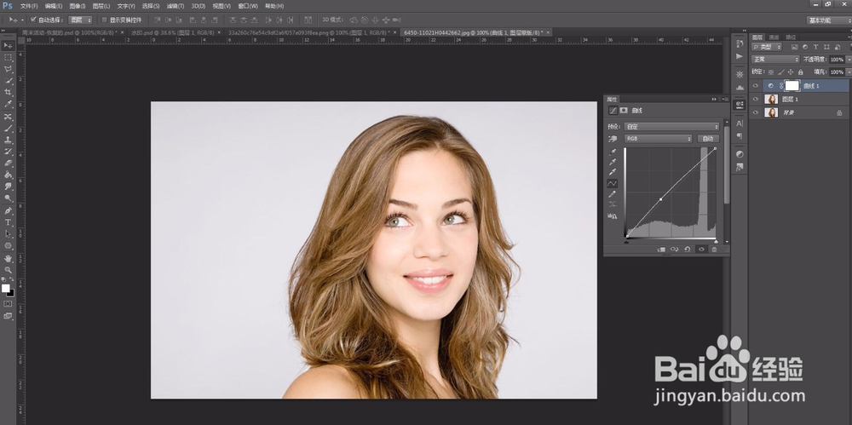The height and width of the screenshot is (425, 852).
Task: Pick the gray point eyedropper in Curves
Action: point(613,162)
